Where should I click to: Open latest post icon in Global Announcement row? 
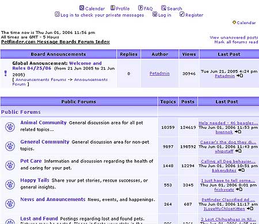[x=239, y=76]
